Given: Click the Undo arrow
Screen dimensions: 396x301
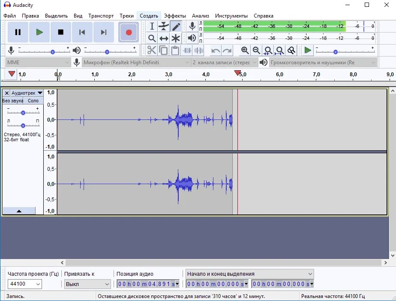Looking at the screenshot, I should [x=216, y=51].
